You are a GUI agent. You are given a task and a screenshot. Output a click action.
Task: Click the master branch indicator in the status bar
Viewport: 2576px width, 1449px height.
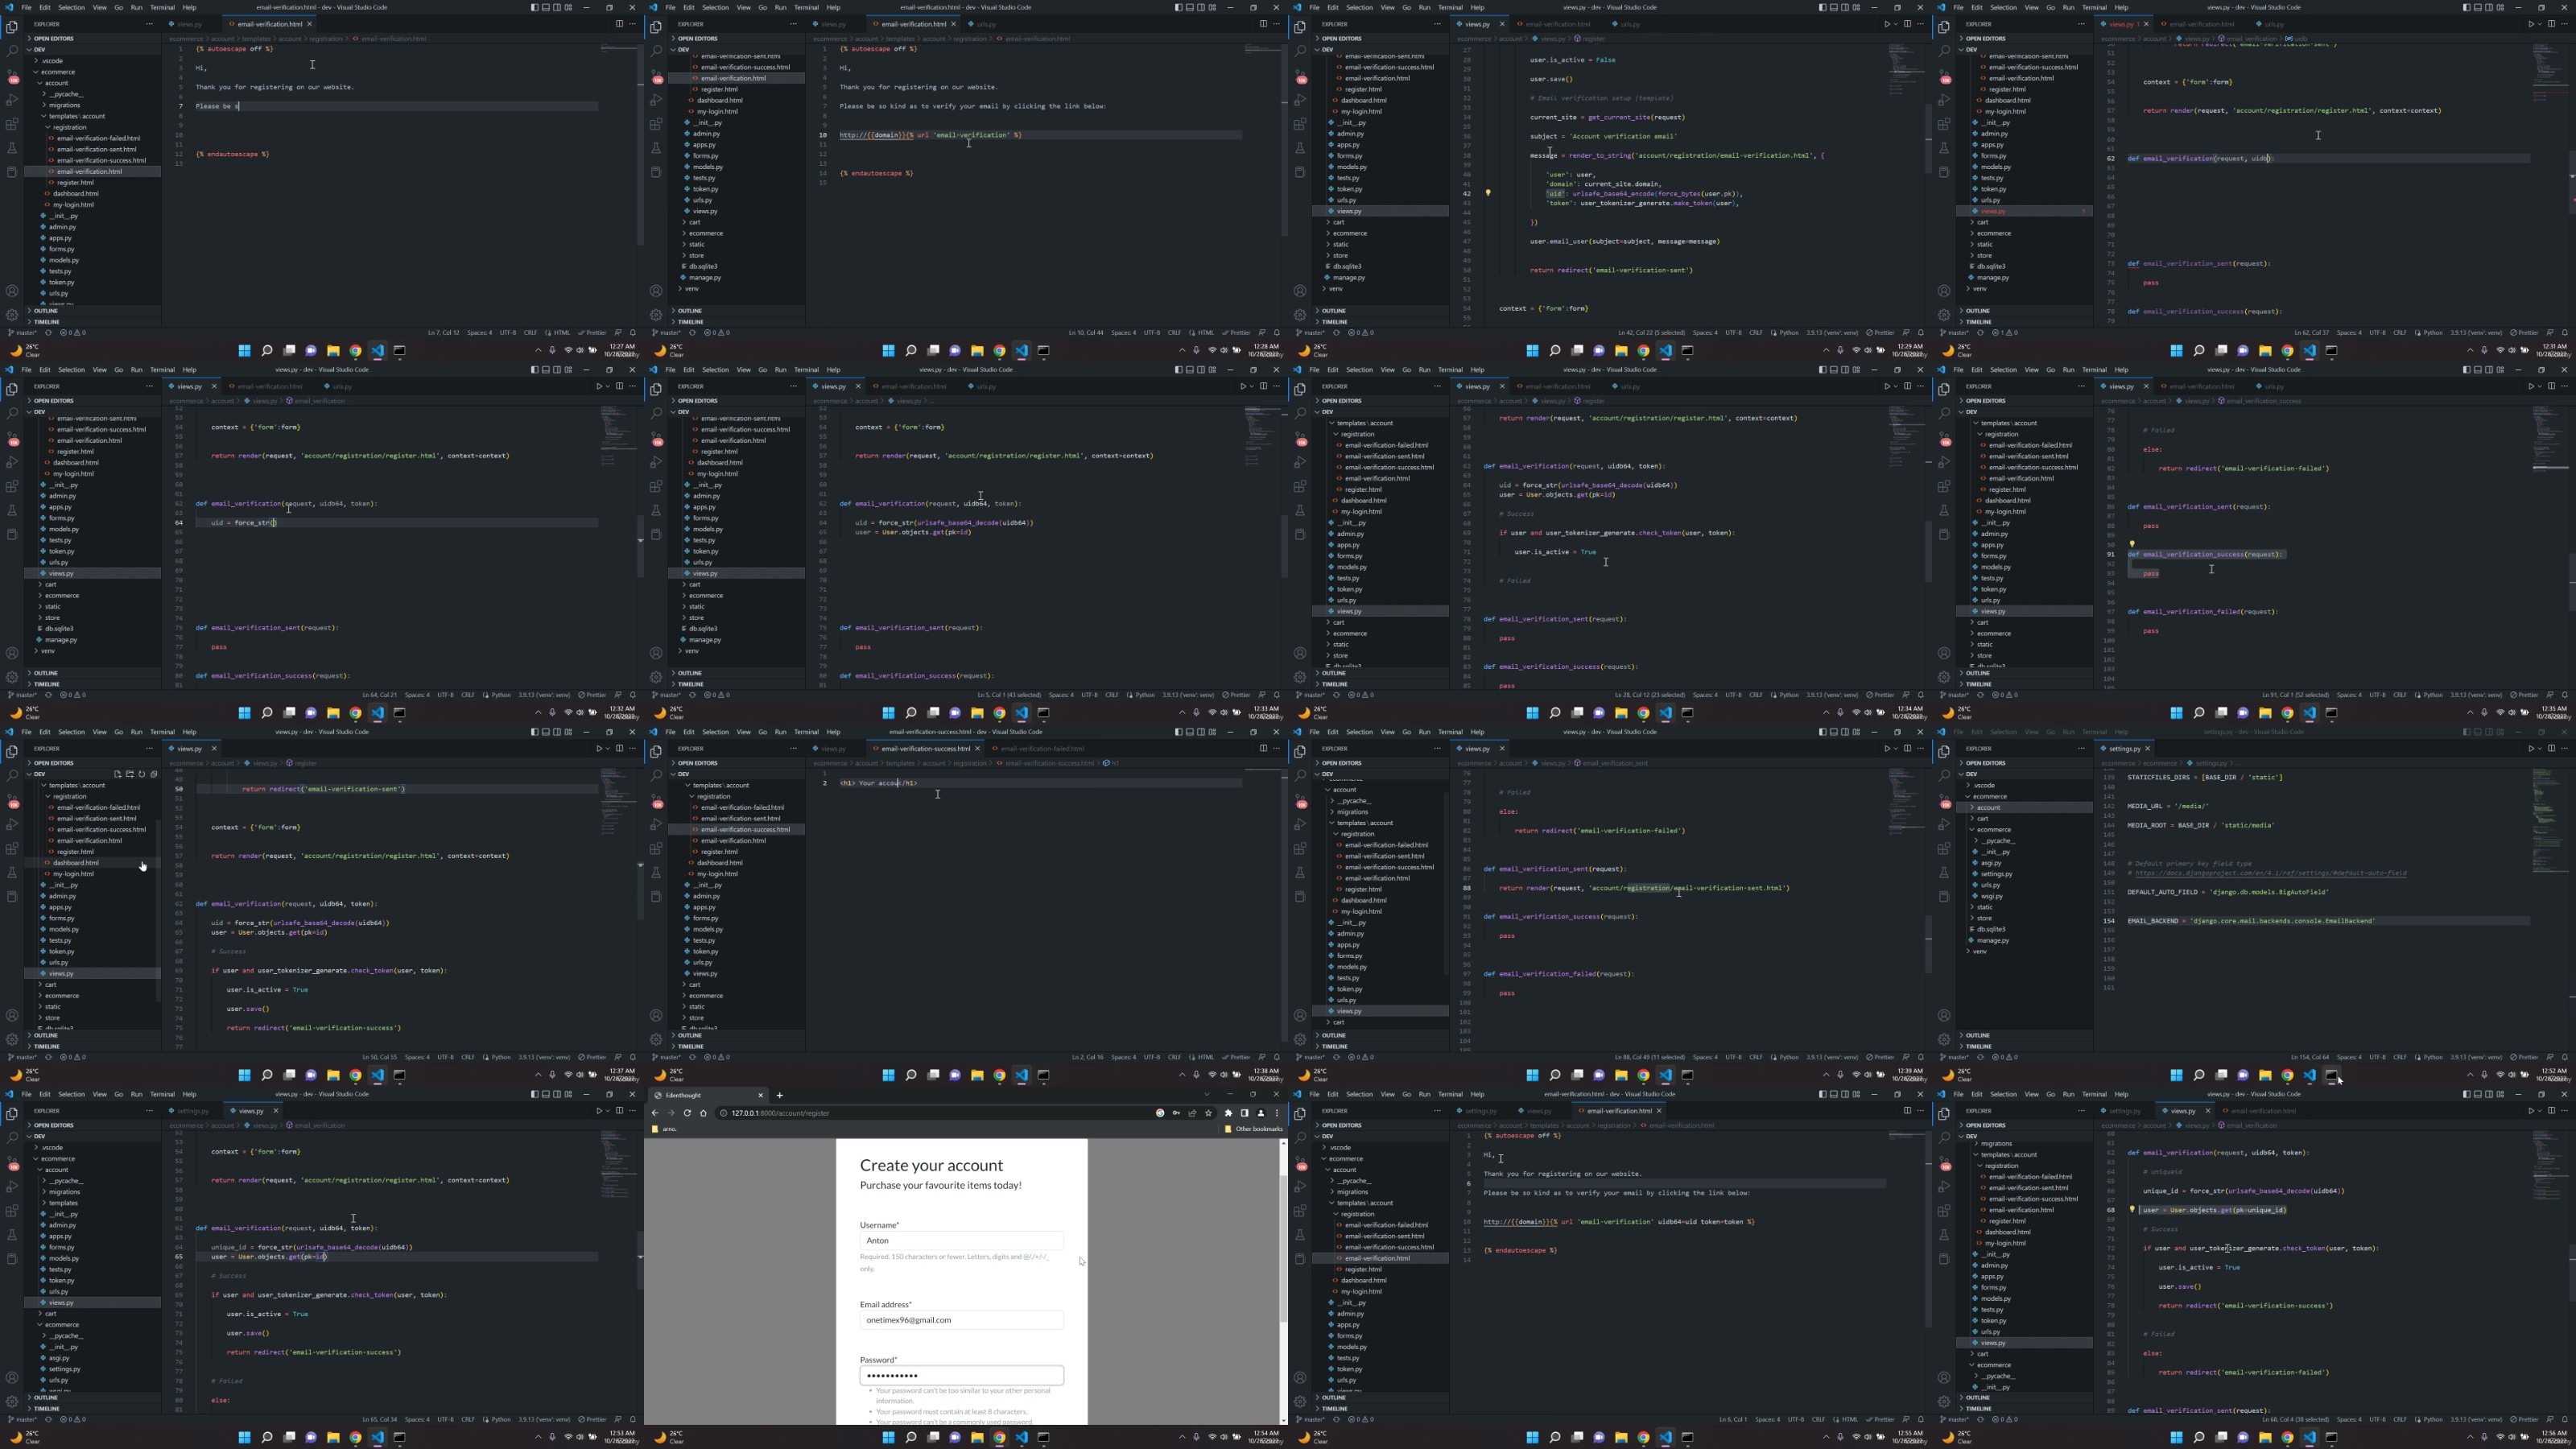[x=22, y=332]
